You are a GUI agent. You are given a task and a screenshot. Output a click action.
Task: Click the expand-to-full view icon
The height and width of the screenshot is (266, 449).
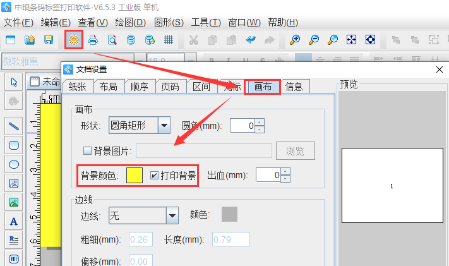pos(370,40)
